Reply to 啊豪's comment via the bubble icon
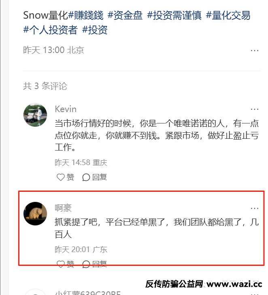Screen dimensions: 268x295 (x=86, y=264)
